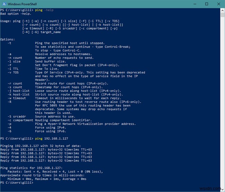Click the vertical scrollbar thumb
225x192 pixels.
(x=223, y=15)
